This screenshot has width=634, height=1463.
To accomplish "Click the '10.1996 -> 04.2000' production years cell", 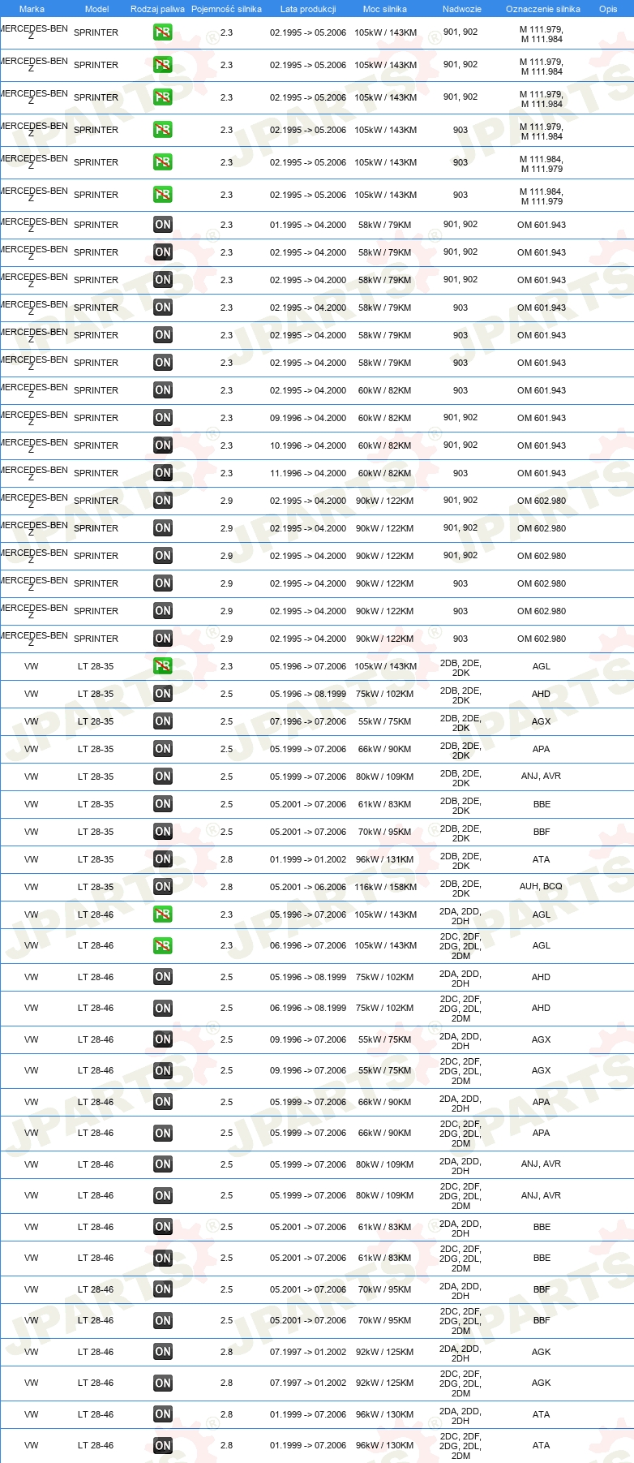I will [x=308, y=445].
